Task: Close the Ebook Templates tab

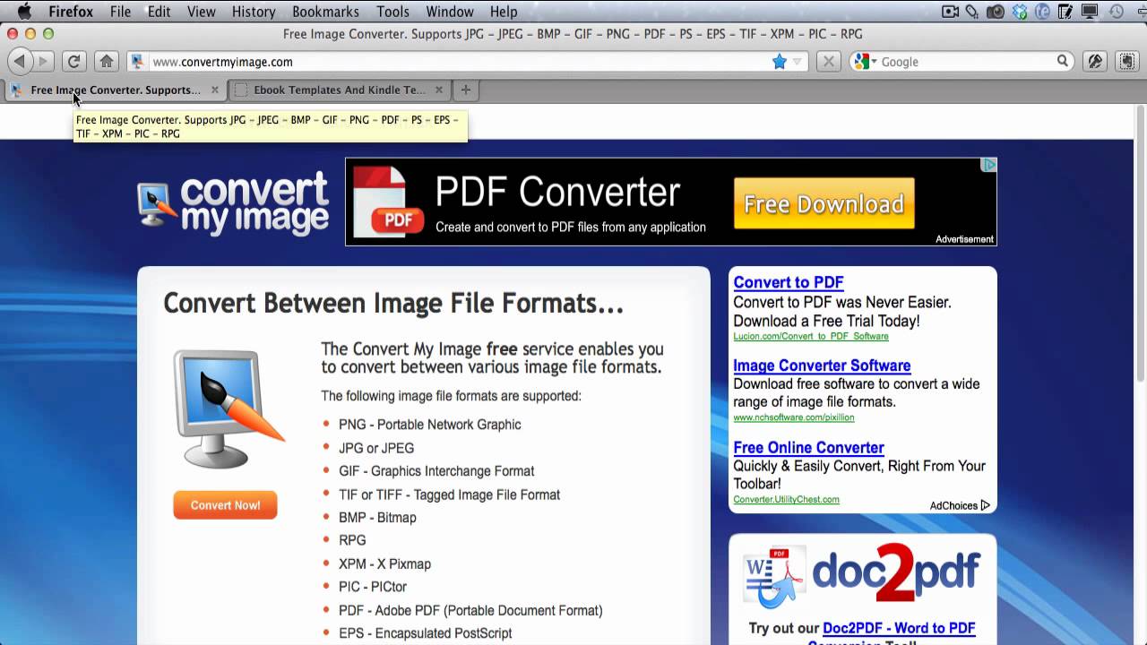Action: pos(439,90)
